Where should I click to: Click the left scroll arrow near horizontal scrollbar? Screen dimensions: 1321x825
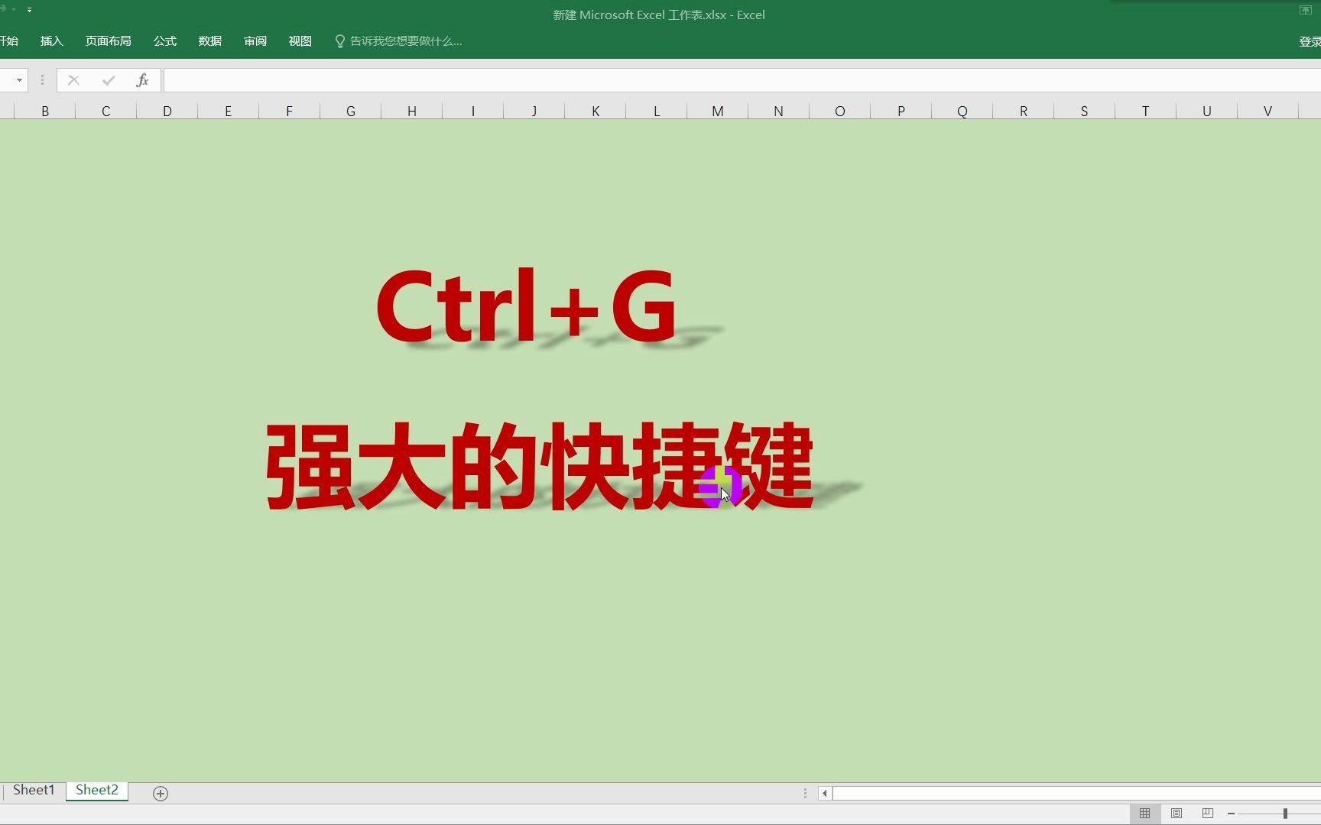(824, 793)
